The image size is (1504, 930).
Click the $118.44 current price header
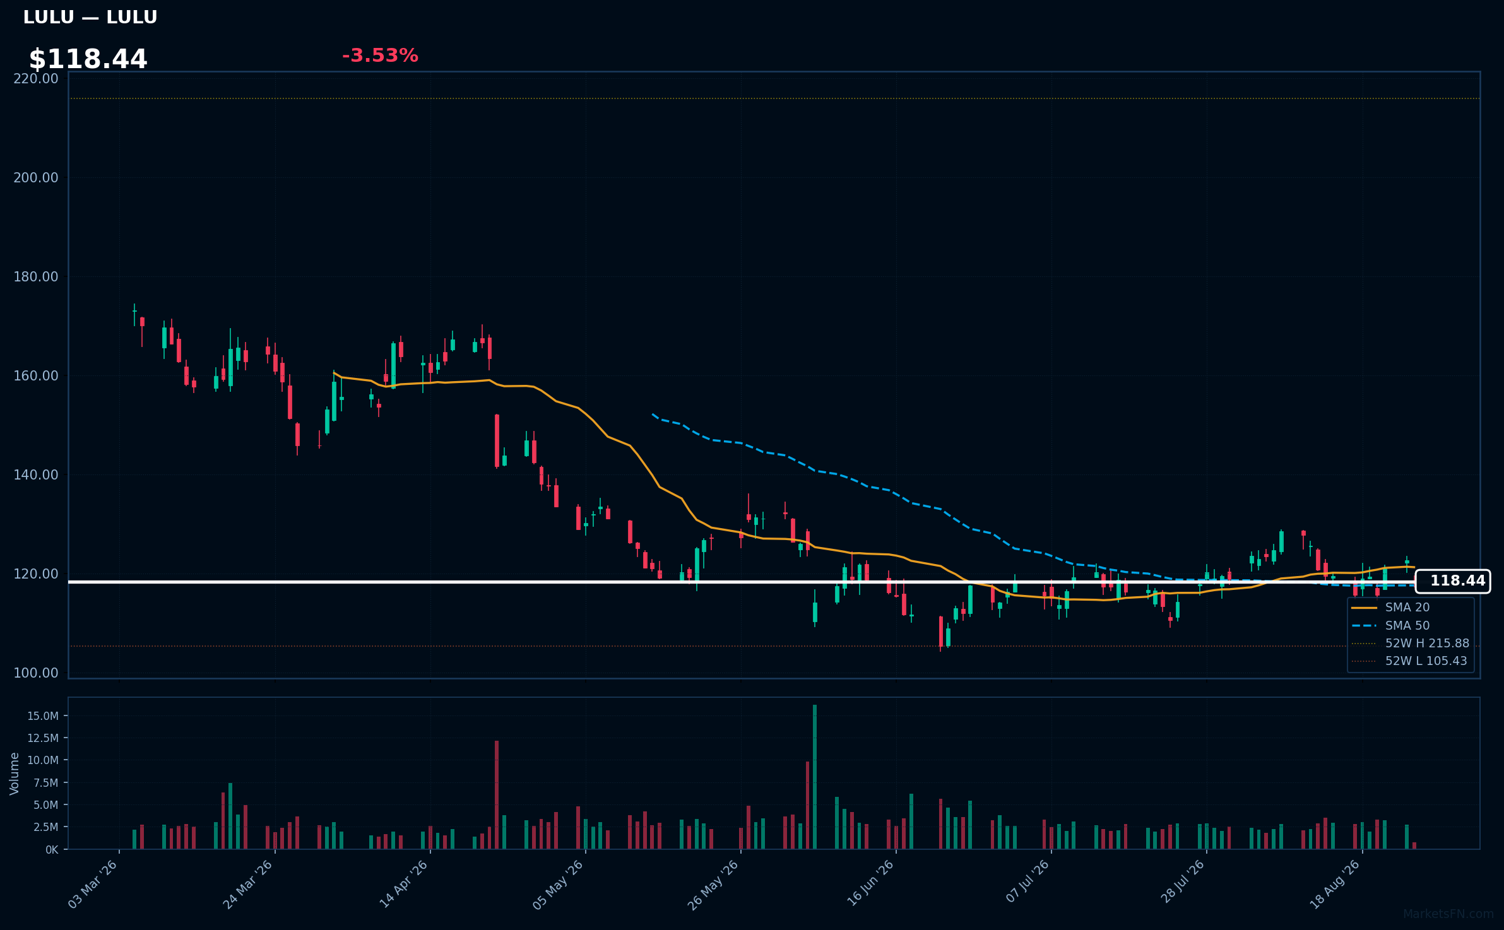[88, 59]
